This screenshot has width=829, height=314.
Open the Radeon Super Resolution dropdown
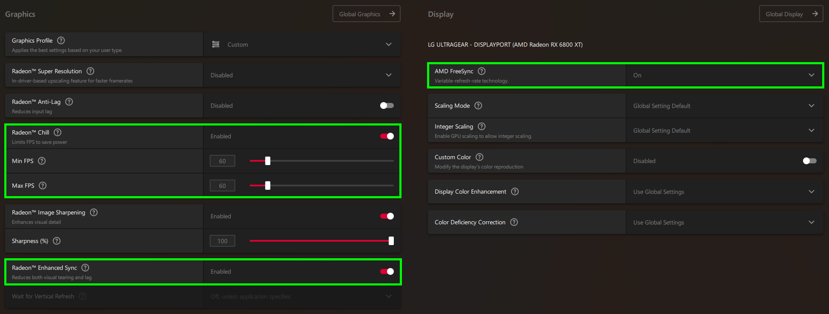[302, 75]
